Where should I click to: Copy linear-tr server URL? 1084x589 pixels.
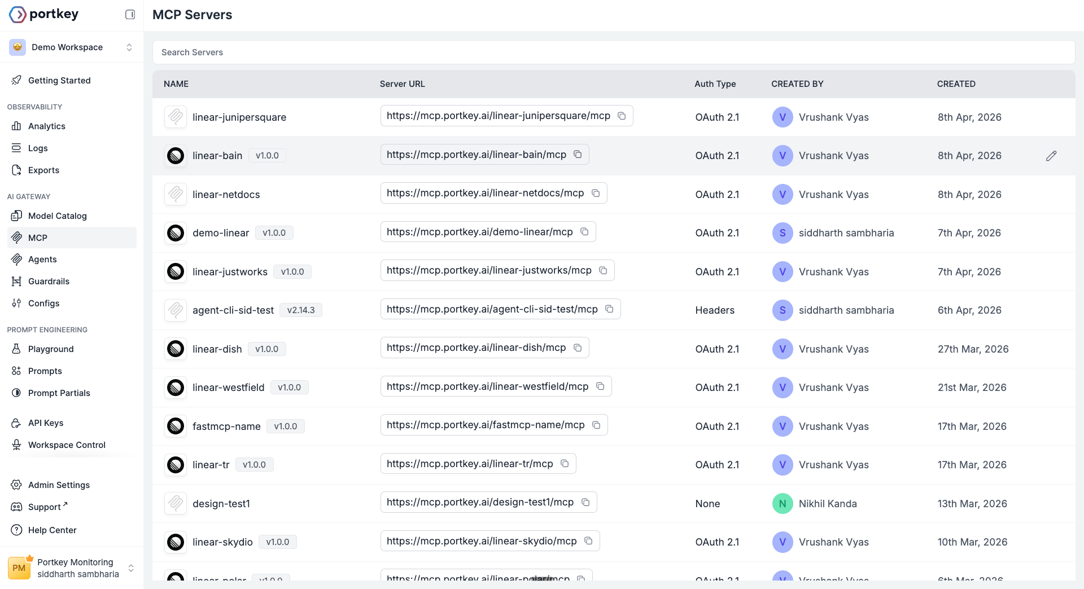(565, 464)
